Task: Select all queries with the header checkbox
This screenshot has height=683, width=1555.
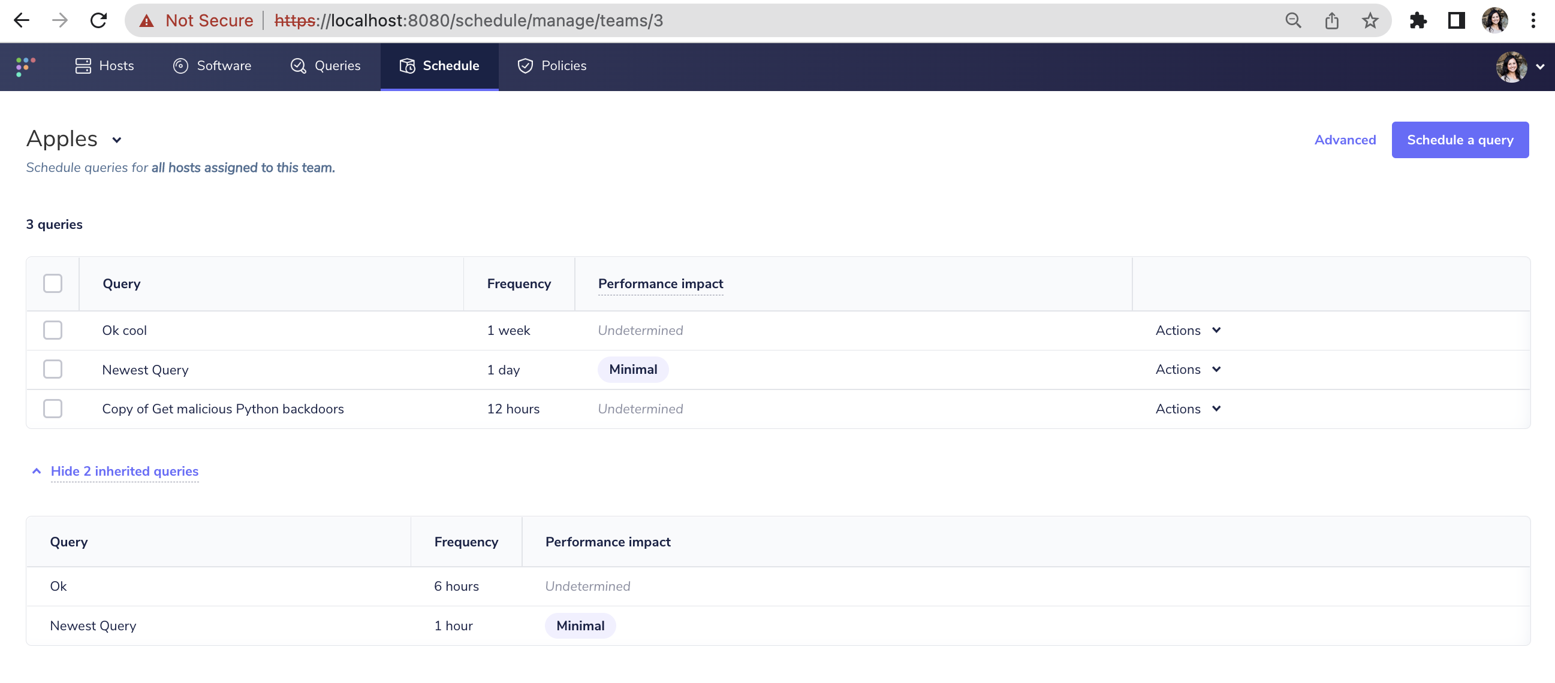Action: (53, 283)
